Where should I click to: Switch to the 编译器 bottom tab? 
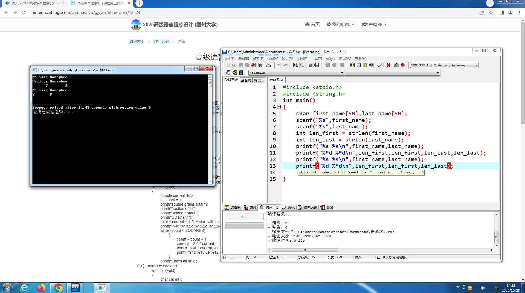(x=233, y=208)
